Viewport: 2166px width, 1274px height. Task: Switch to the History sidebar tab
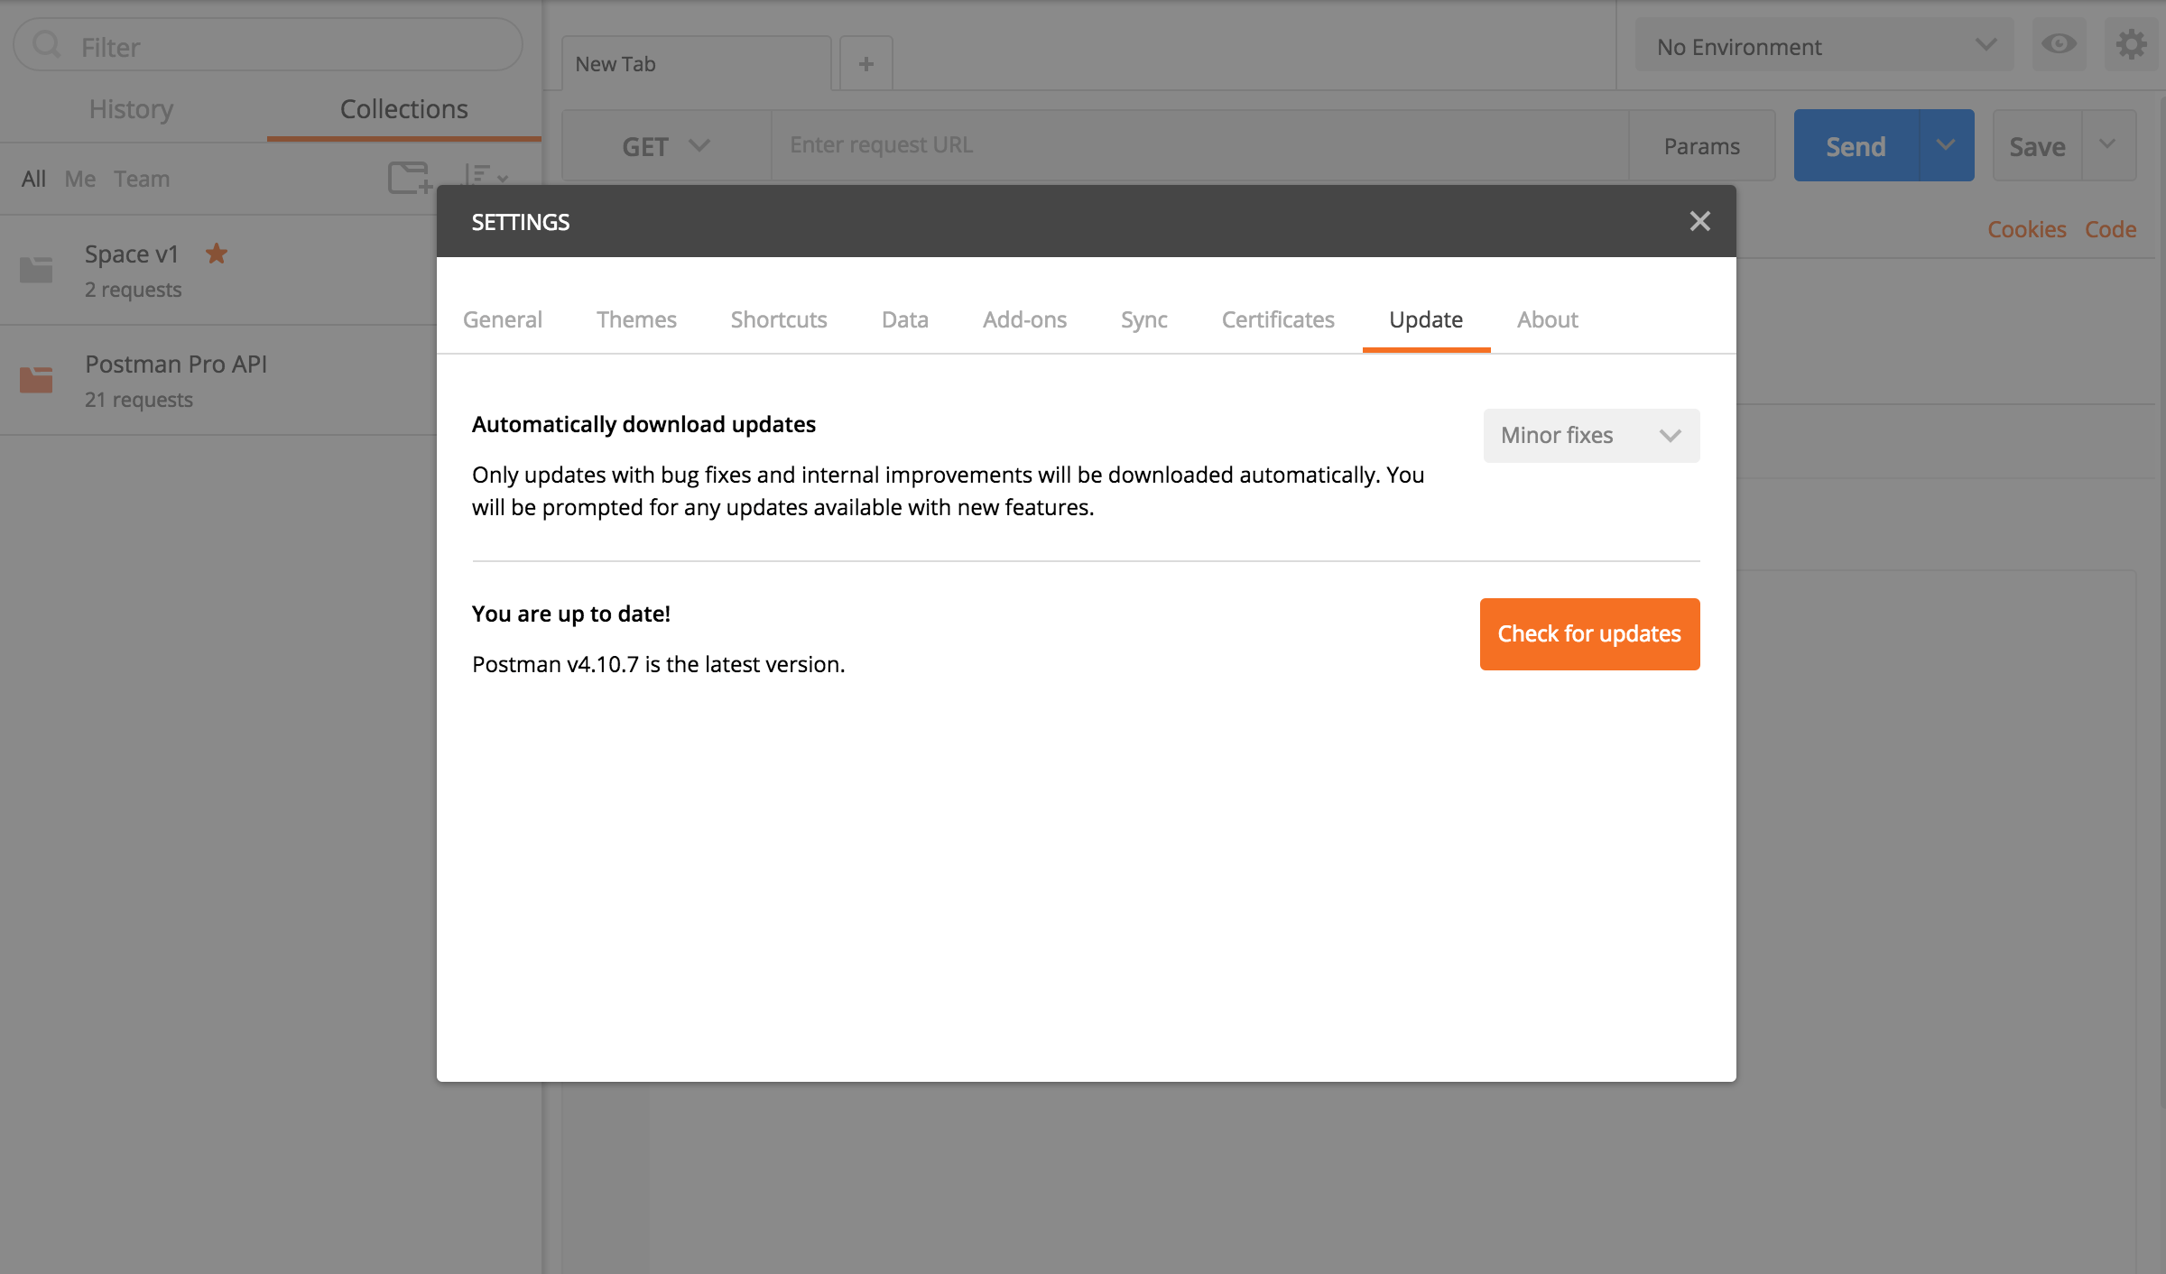pos(132,109)
